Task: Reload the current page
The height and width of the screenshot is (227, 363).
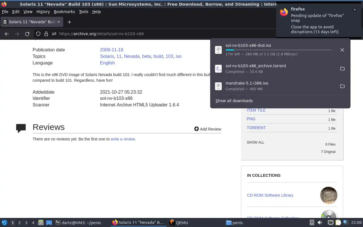Action: point(27,34)
